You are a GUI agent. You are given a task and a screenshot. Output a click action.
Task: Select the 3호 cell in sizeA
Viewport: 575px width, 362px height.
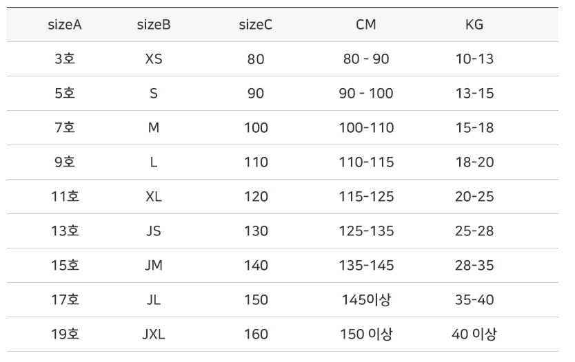[65, 59]
